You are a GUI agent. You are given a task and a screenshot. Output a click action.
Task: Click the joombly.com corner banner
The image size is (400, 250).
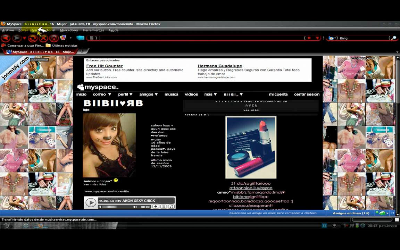coord(15,68)
